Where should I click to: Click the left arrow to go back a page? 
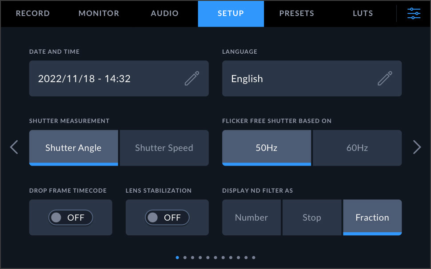13,147
